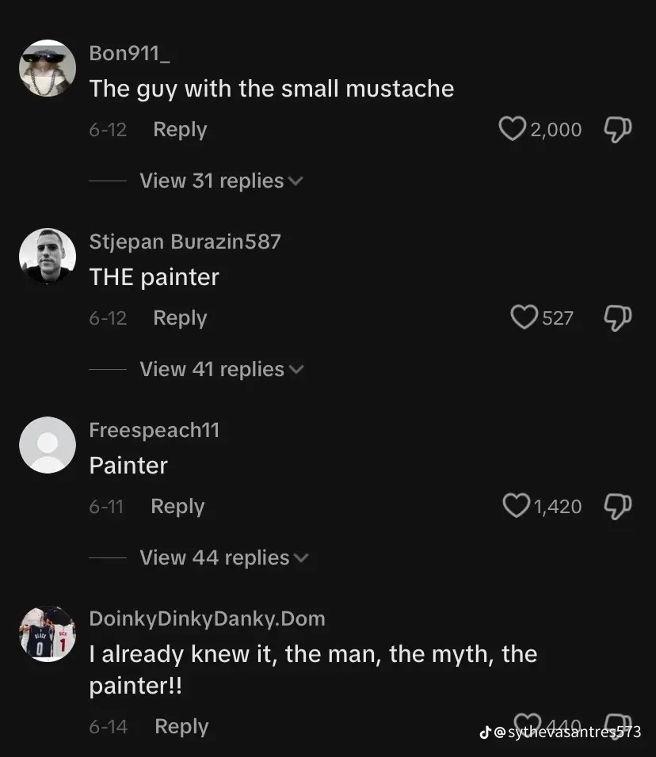Reply to DoinkyDinkyDanky.Dom's comment

(x=181, y=726)
